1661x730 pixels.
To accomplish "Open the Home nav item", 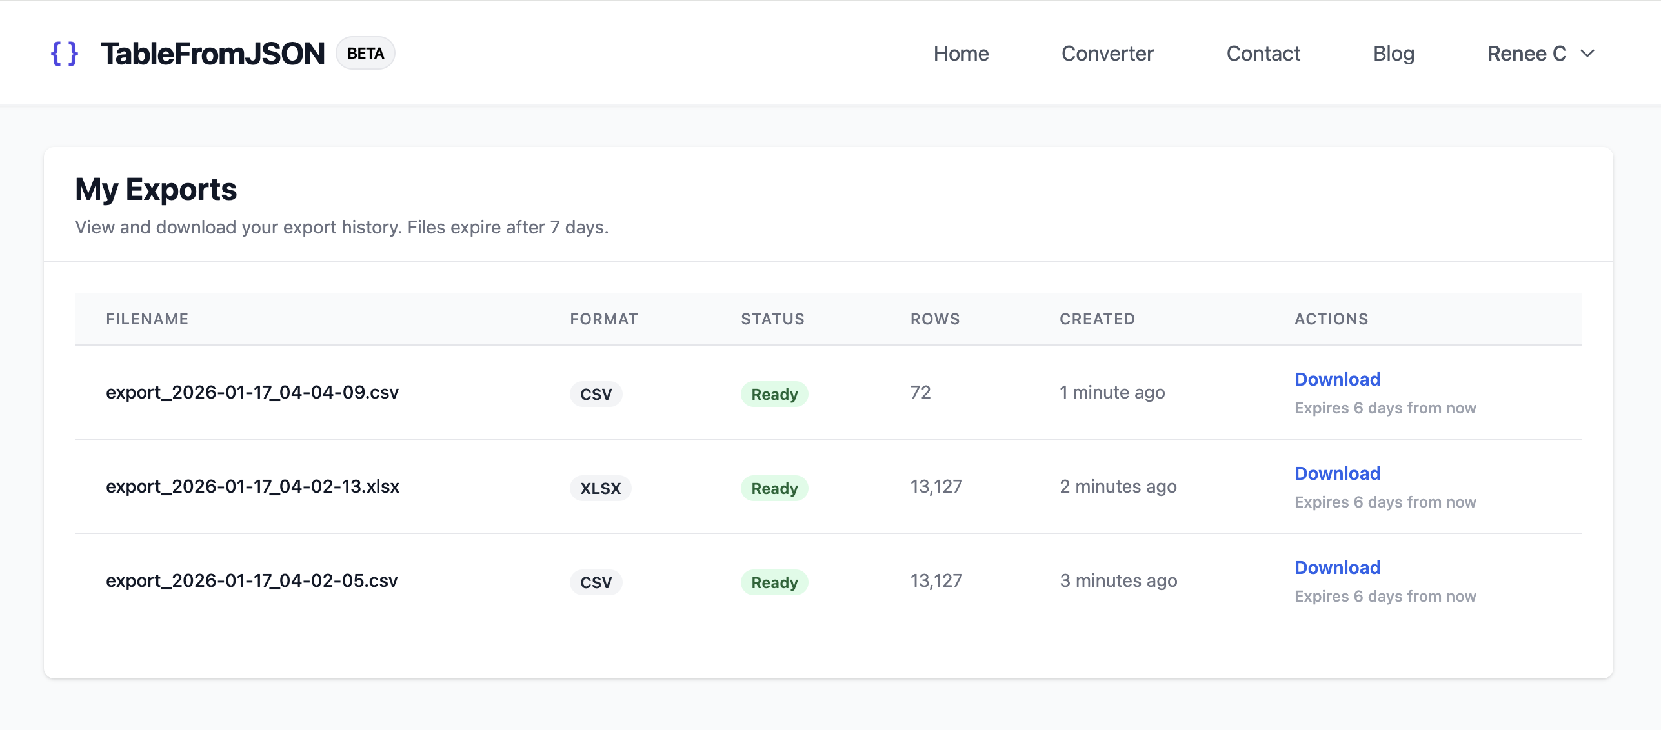I will [961, 54].
